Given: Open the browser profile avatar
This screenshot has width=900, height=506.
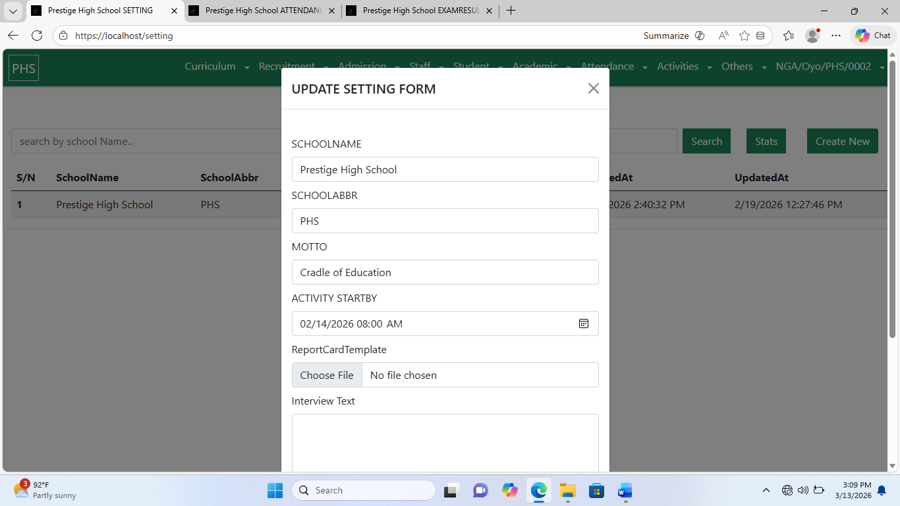Looking at the screenshot, I should pos(812,36).
